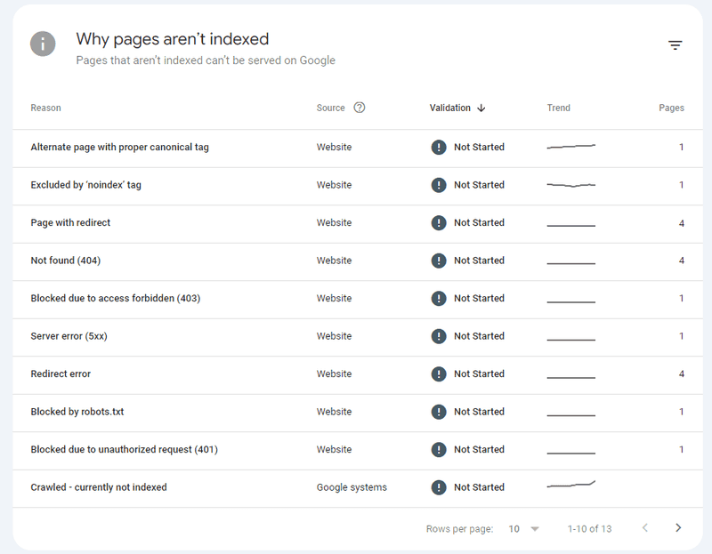The image size is (712, 554).
Task: Click the 'Why pages aren't indexed' heading
Action: pos(172,39)
